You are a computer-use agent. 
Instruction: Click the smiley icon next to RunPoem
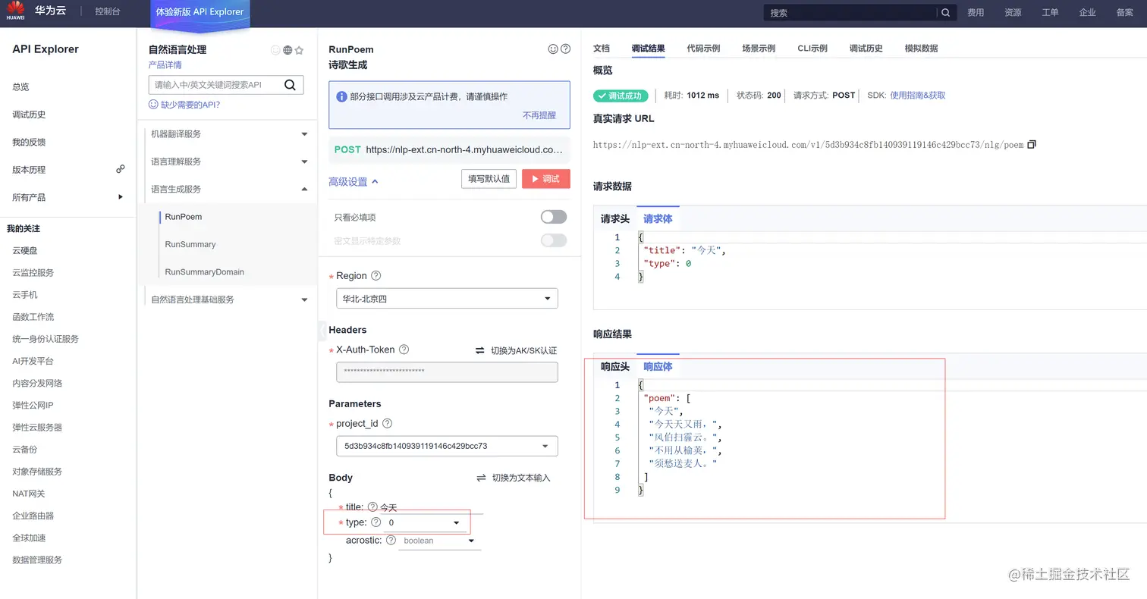click(553, 49)
